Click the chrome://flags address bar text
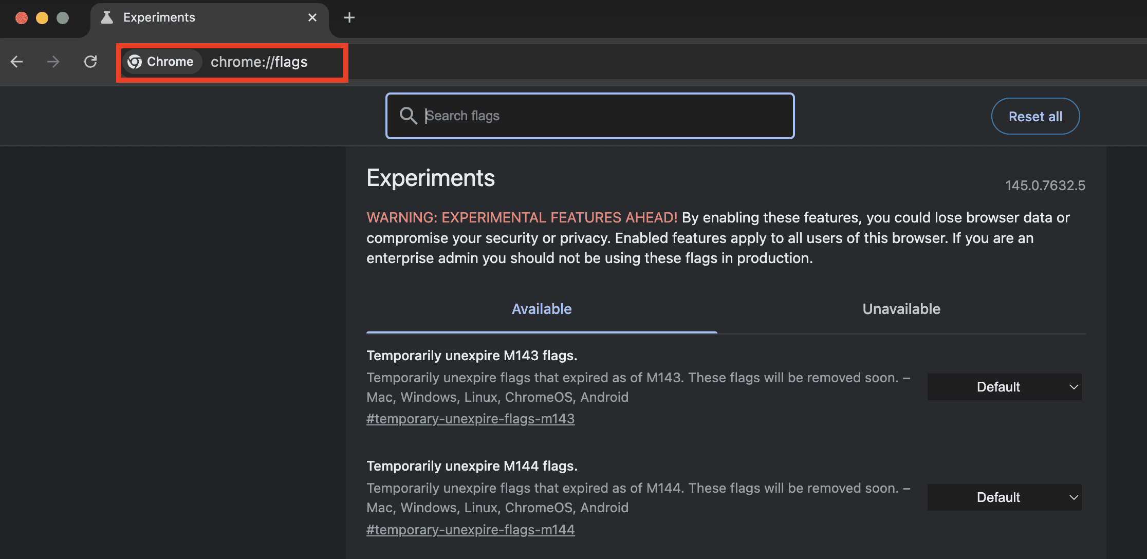The image size is (1147, 559). click(259, 62)
